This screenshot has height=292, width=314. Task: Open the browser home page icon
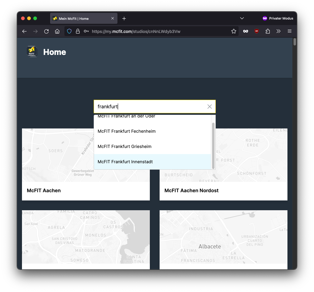pos(57,31)
